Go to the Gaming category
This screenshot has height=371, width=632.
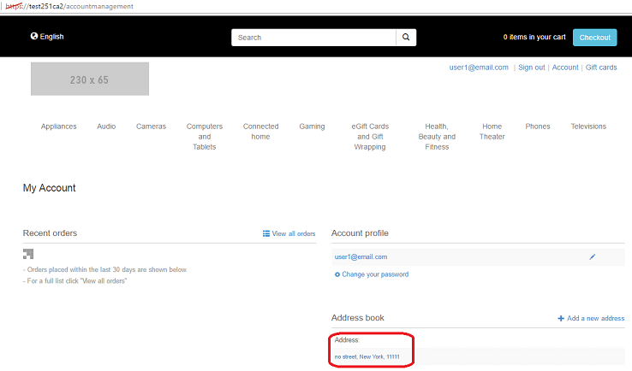tap(312, 127)
